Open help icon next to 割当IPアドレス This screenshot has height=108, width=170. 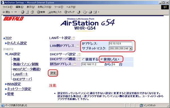pyautogui.click(x=74, y=64)
